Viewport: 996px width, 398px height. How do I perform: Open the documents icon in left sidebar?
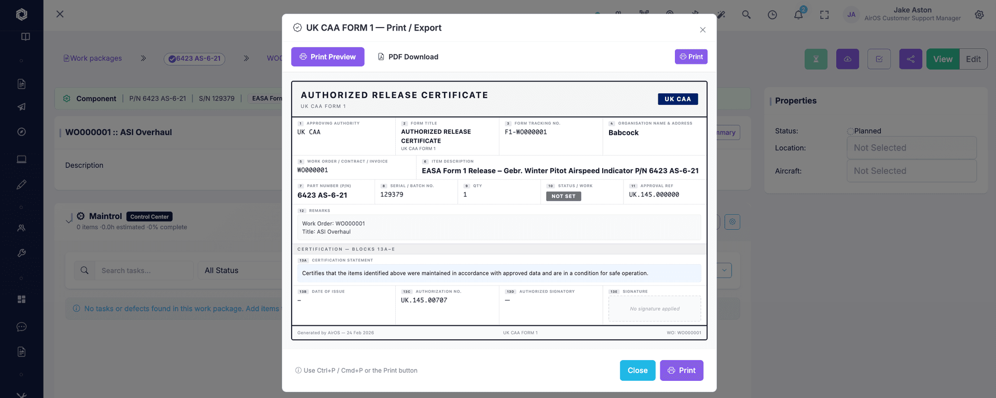pos(21,84)
